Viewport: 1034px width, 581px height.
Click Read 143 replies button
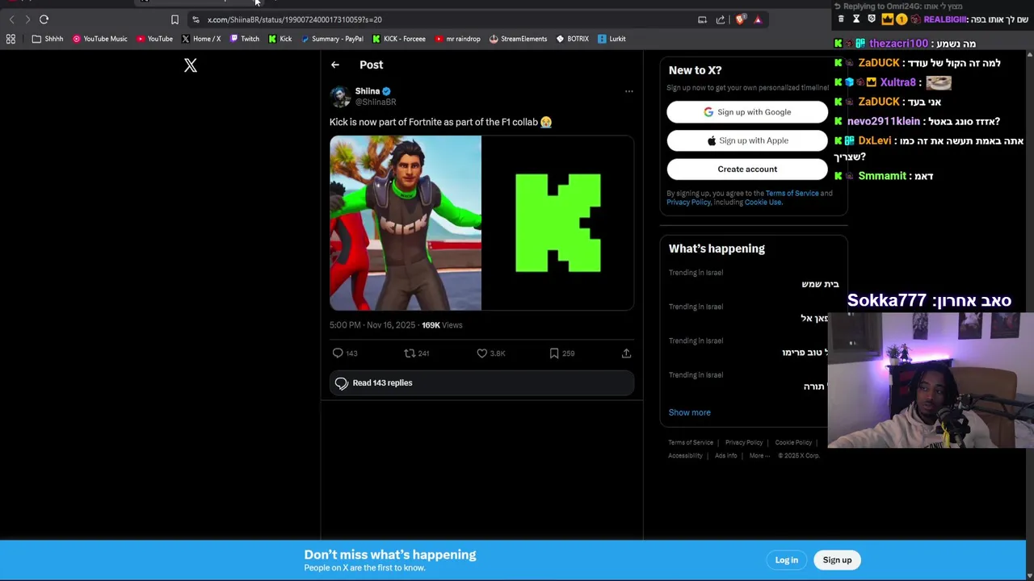tap(481, 383)
